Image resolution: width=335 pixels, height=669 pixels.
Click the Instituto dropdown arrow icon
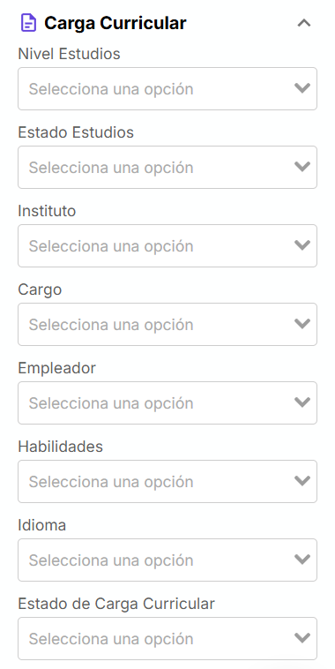coord(302,245)
